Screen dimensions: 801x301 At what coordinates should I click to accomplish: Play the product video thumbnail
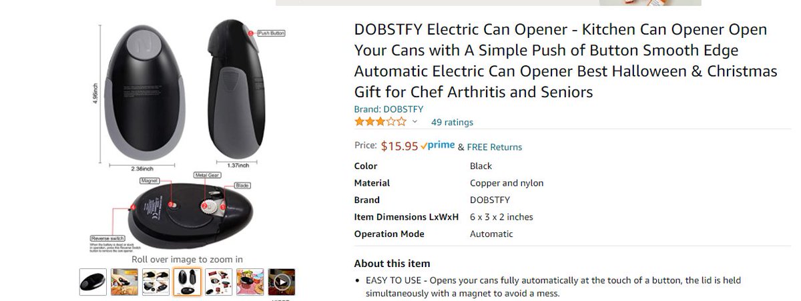tap(281, 282)
